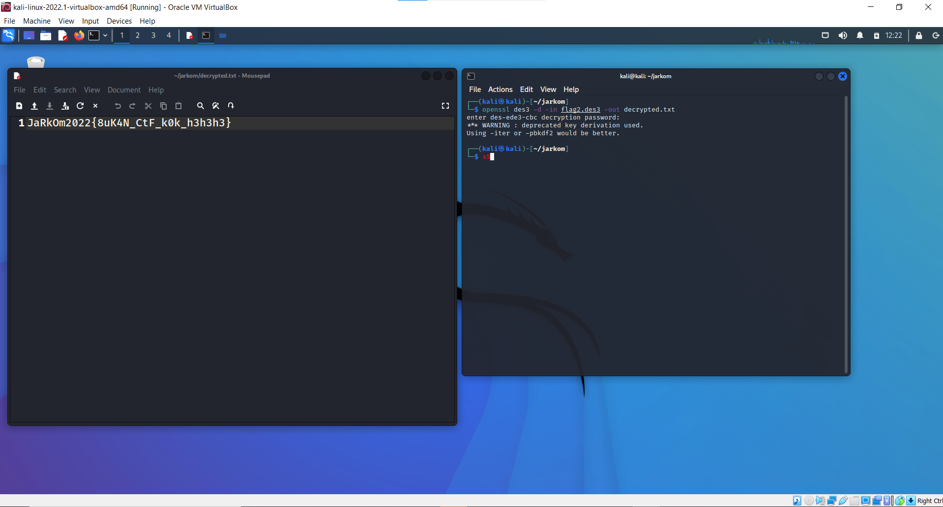The height and width of the screenshot is (507, 943).
Task: Click the Show Desktop panel icon
Action: 29,35
